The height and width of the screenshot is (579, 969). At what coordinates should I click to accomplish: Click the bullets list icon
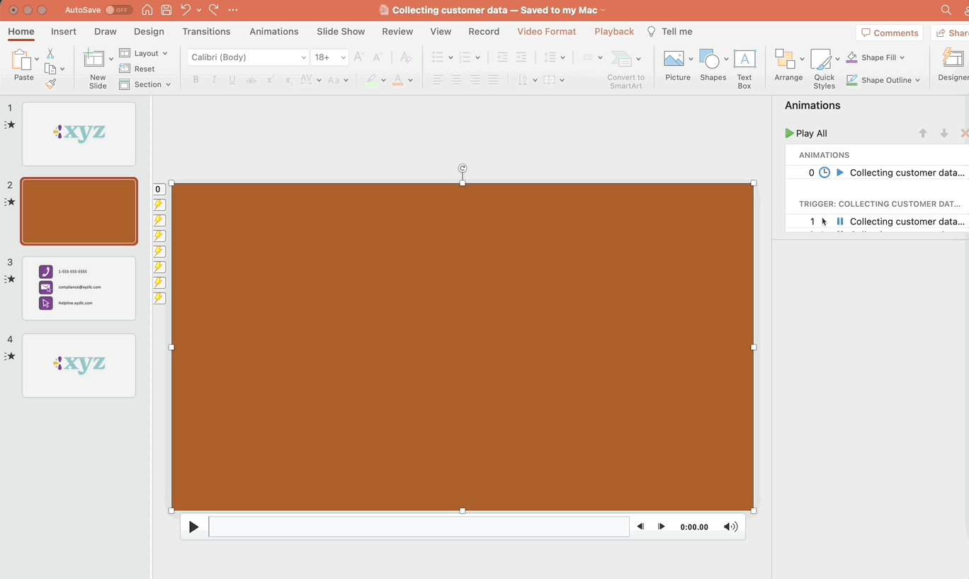tap(438, 57)
